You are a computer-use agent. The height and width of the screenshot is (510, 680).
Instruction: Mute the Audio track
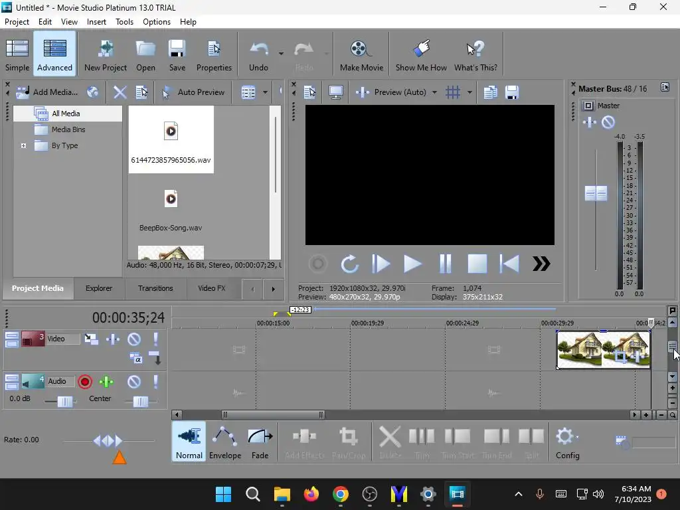point(134,382)
